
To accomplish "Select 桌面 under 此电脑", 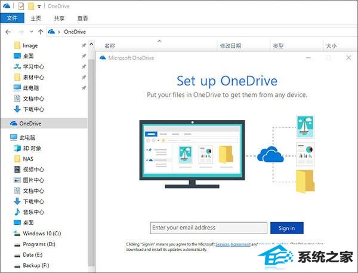I will coord(28,222).
